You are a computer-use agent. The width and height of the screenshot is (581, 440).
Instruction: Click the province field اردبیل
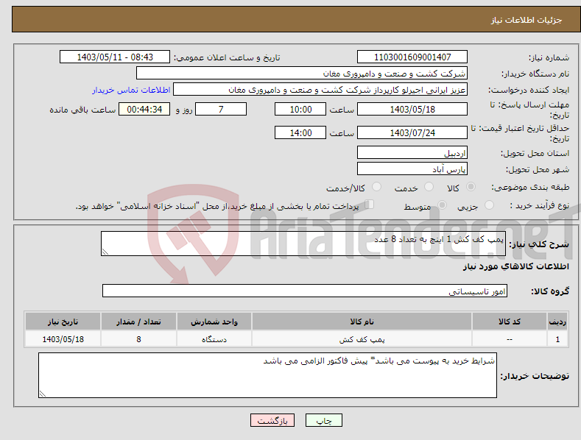click(x=412, y=152)
